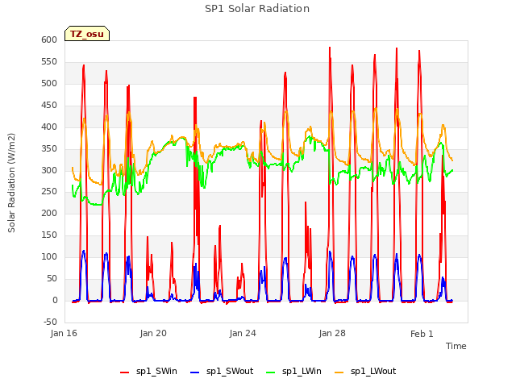Click the -50 y-axis tick label
This screenshot has height=387, width=516.
(x=50, y=322)
